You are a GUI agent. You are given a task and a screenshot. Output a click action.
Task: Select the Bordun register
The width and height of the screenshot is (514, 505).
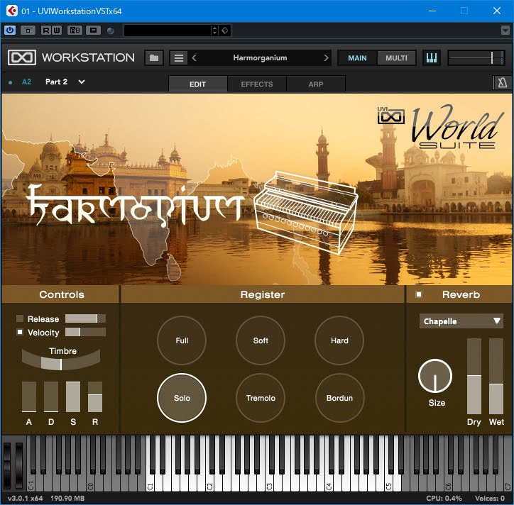point(339,398)
